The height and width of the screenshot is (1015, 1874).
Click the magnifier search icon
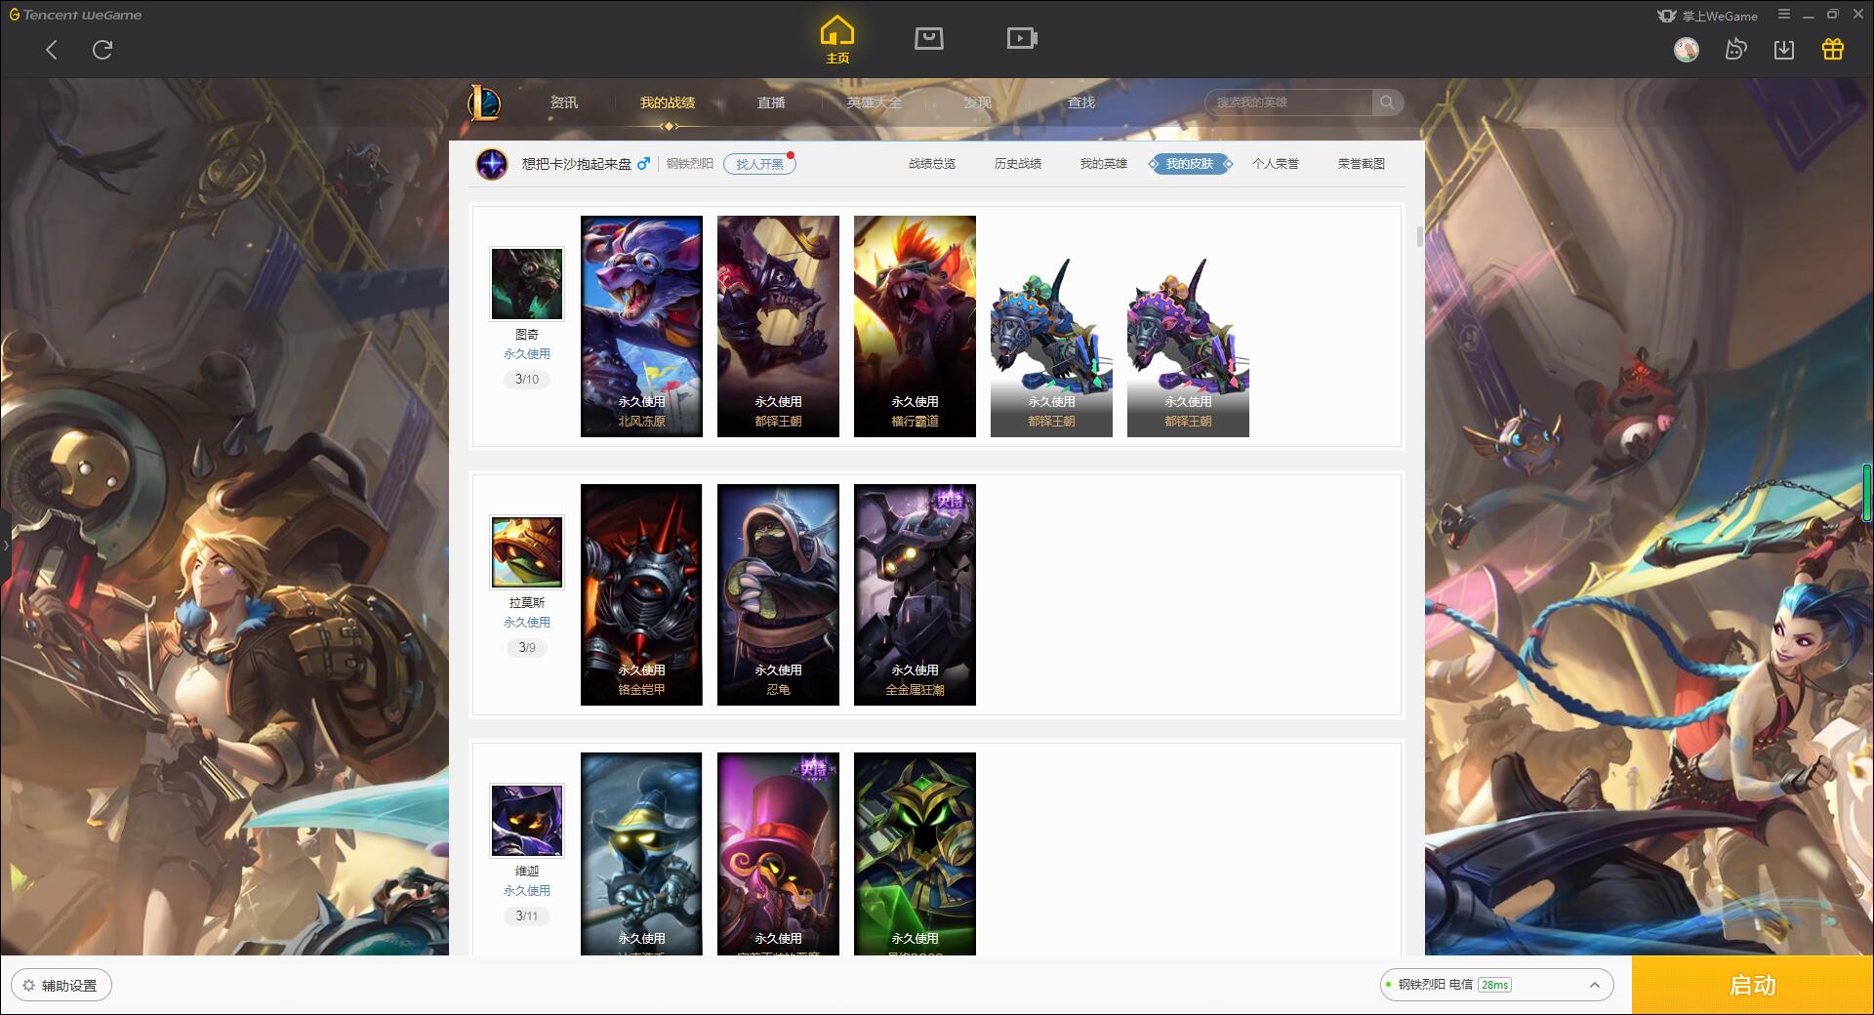coord(1387,102)
